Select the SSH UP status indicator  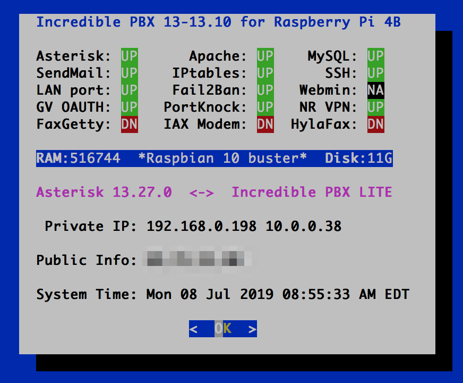pos(375,73)
